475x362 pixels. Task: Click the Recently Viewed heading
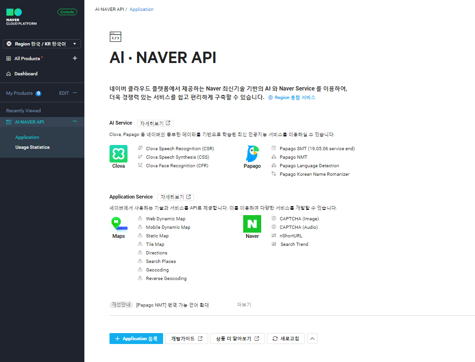23,111
